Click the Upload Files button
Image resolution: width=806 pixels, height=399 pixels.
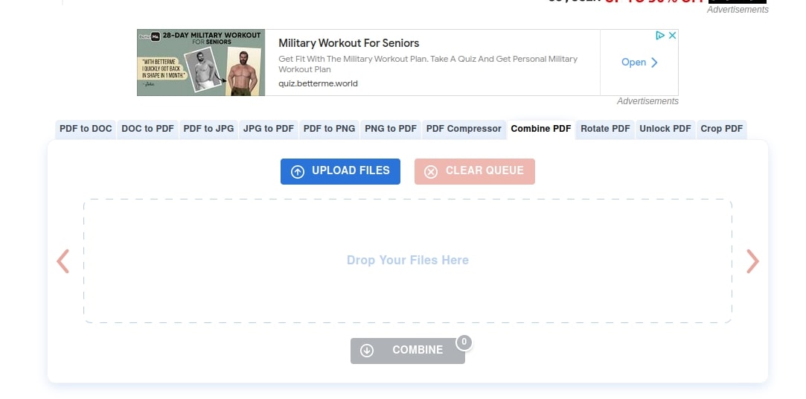click(x=340, y=171)
